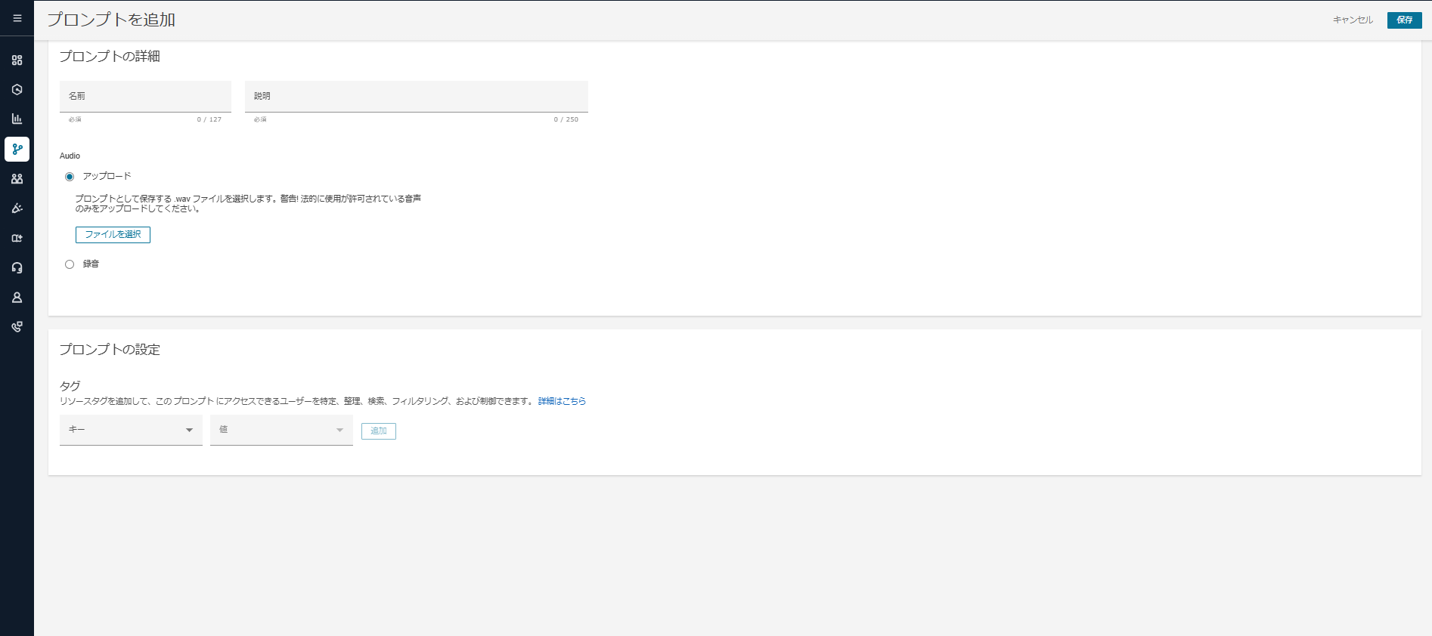Click the ファイルを選択 button

[113, 235]
